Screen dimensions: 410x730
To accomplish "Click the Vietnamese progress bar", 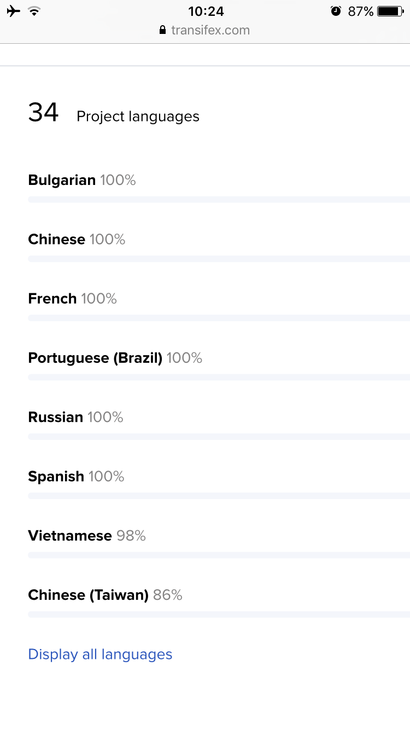I will (219, 555).
